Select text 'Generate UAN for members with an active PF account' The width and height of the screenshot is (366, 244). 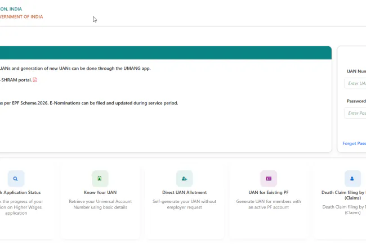click(x=269, y=205)
